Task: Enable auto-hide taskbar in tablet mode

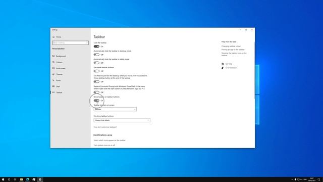Action: click(96, 63)
